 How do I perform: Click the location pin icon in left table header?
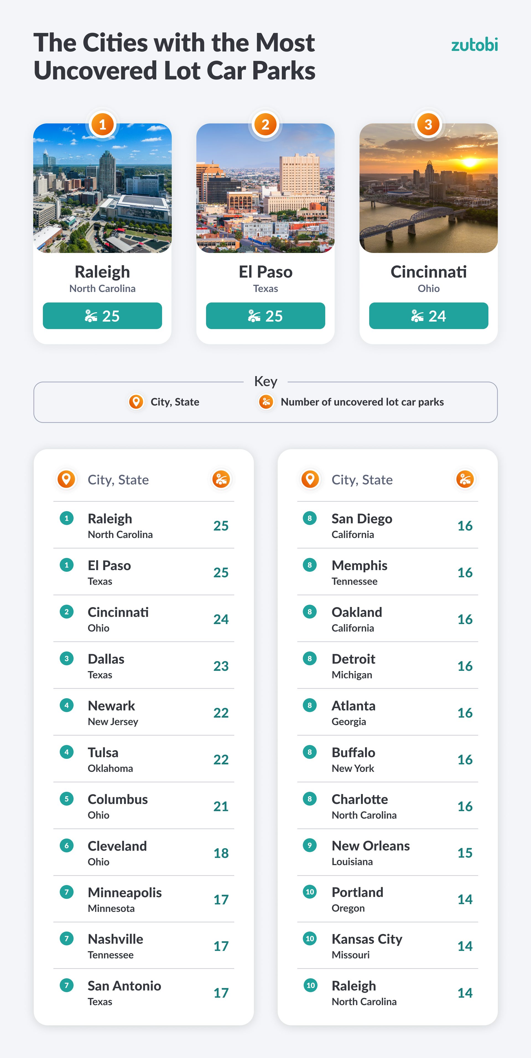point(66,479)
